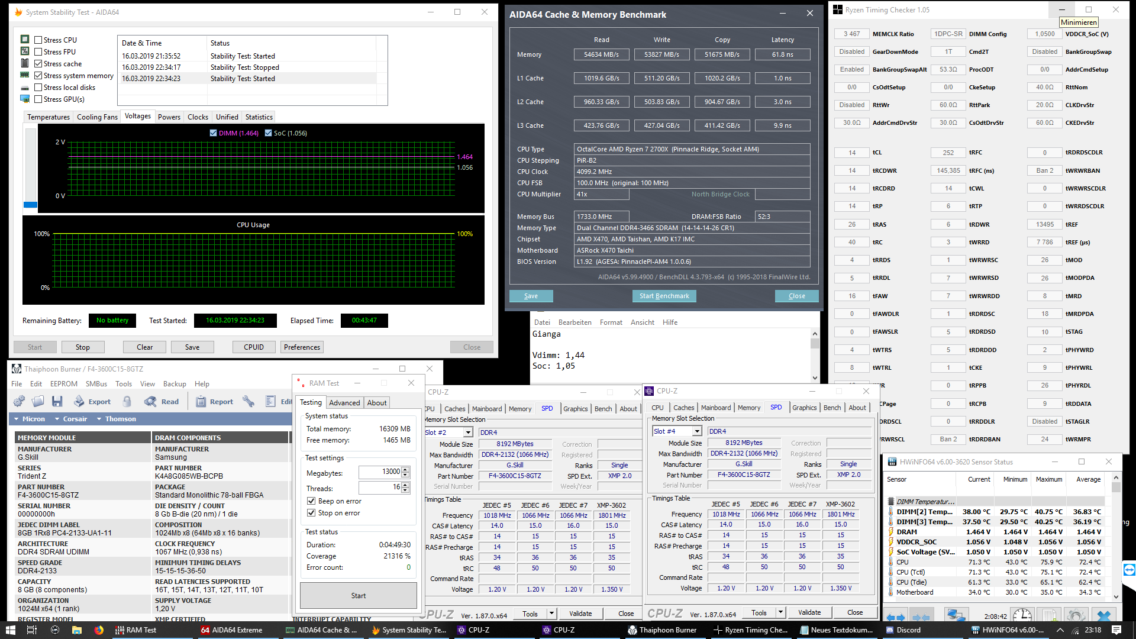
Task: Switch to the Temperatures tab
Action: (x=49, y=117)
